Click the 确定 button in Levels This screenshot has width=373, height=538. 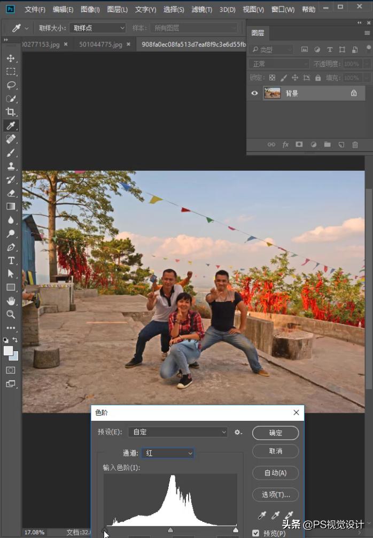[275, 433]
